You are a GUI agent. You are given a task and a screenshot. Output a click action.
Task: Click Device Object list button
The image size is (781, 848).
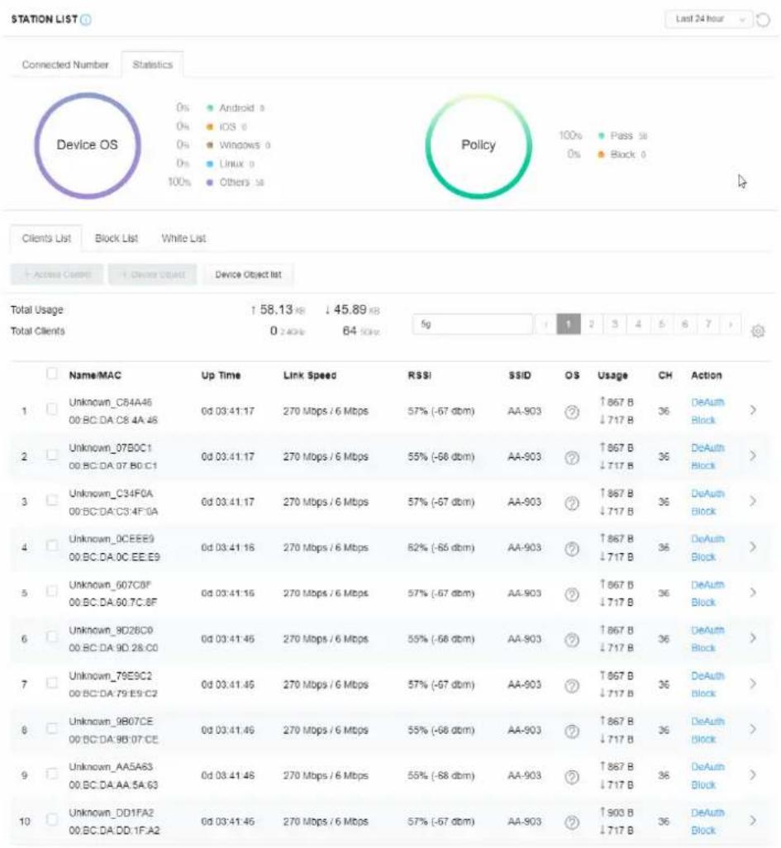248,274
